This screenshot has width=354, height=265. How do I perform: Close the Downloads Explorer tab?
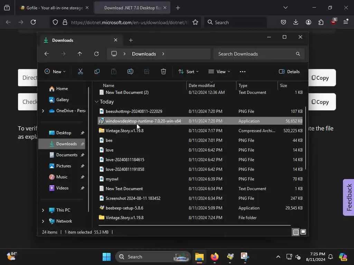115,40
